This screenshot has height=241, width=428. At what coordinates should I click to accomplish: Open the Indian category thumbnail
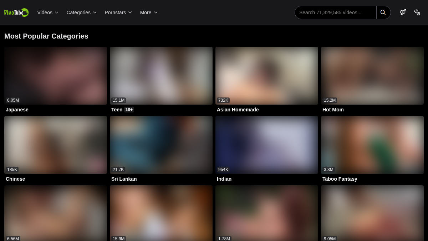[267, 145]
